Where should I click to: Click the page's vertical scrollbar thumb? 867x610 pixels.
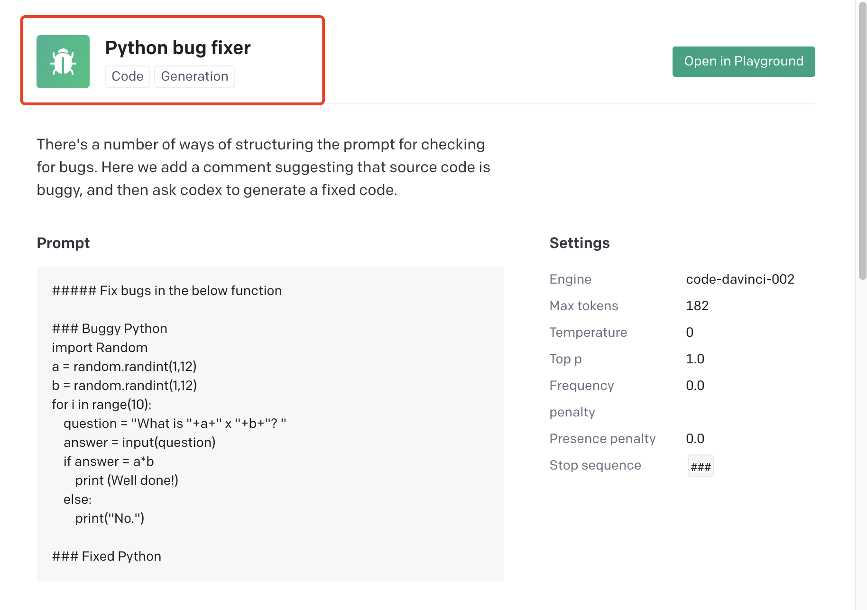[x=862, y=141]
